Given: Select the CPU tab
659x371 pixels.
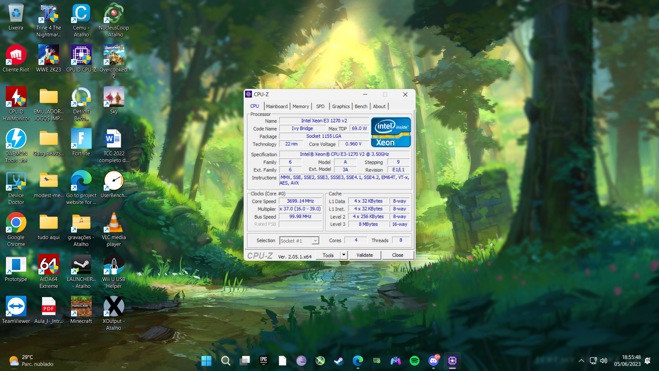Looking at the screenshot, I should point(255,106).
